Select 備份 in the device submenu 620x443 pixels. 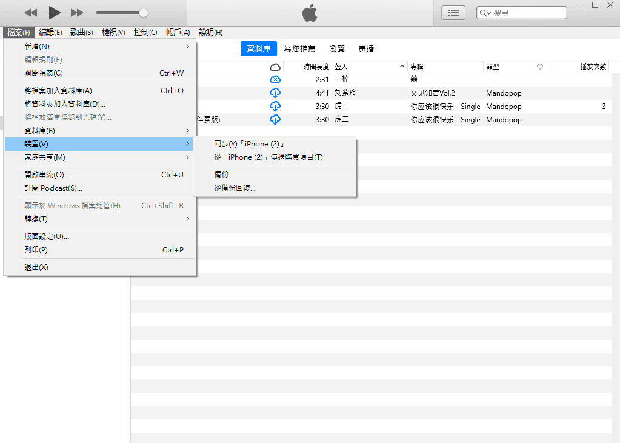click(222, 175)
